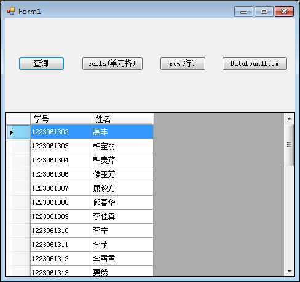This screenshot has width=300, height=282.
Task: Select the name cell 李雪雪
Action: [x=122, y=259]
